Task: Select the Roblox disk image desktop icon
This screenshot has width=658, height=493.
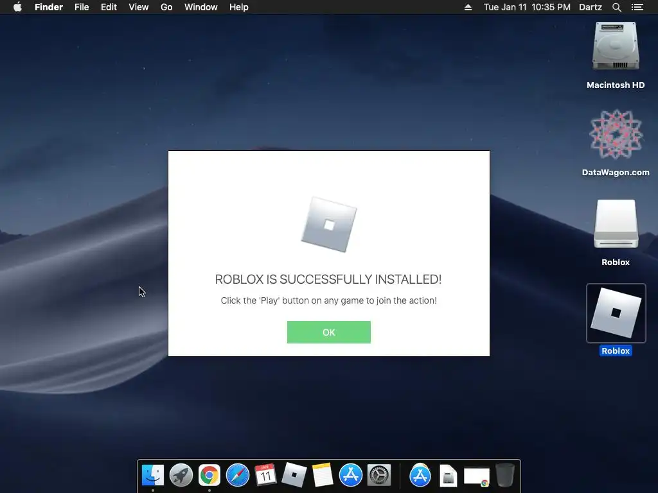Action: click(616, 224)
